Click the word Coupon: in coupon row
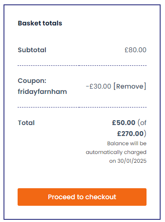165x222 pixels. [32, 81]
